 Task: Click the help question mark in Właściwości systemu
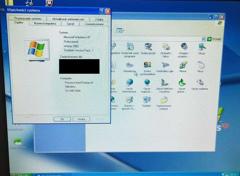pos(102,11)
